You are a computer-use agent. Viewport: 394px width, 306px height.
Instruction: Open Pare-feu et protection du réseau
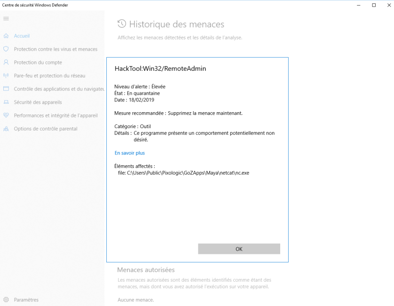coord(49,76)
